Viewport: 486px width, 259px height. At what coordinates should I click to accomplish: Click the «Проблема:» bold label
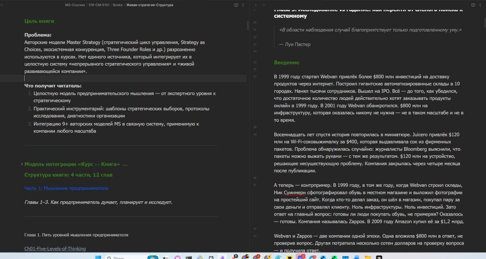[38, 35]
